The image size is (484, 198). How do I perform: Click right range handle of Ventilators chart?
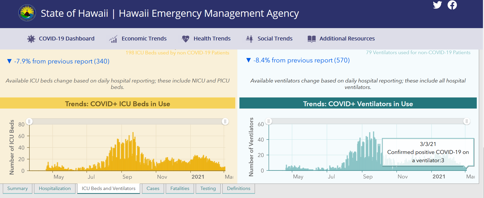(466, 121)
